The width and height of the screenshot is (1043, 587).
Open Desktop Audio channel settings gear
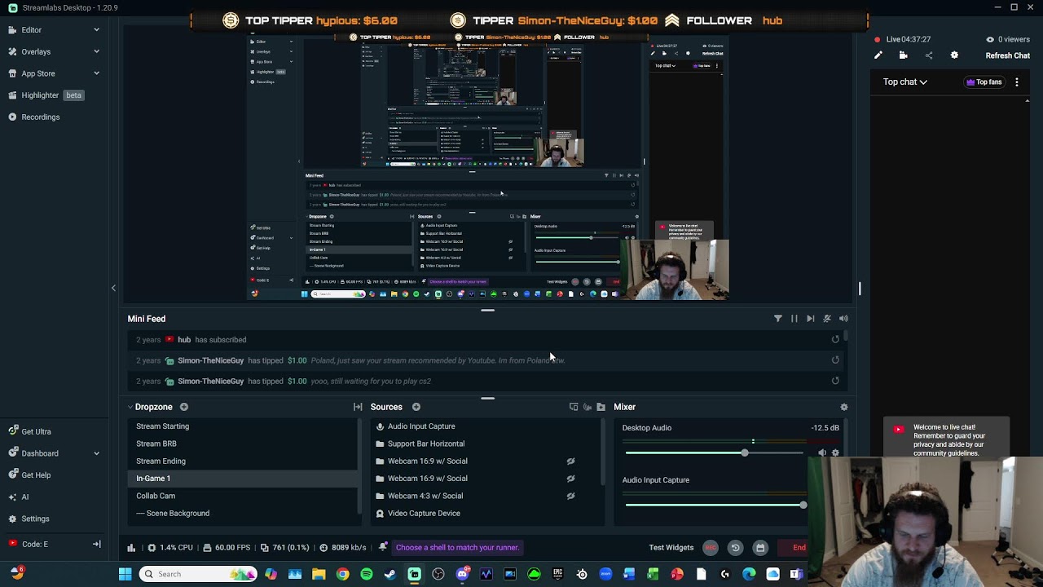[x=835, y=452]
